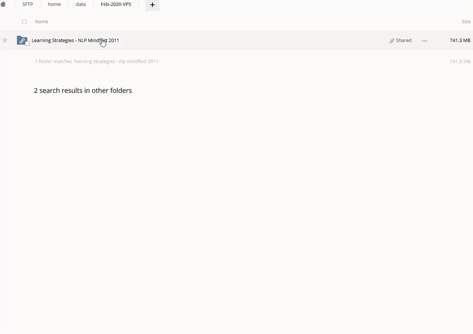Tick the Learning Strategies folder row checkbox
473x334 pixels.
point(27,44)
